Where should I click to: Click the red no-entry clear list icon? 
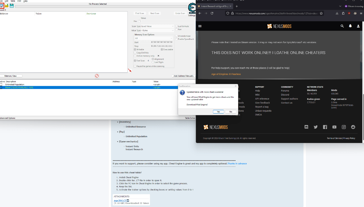pos(97,76)
